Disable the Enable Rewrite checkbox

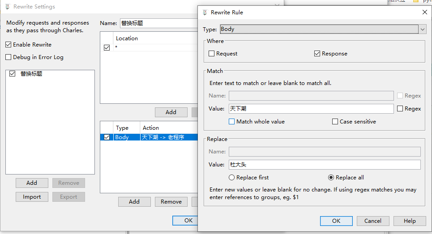[x=9, y=45]
